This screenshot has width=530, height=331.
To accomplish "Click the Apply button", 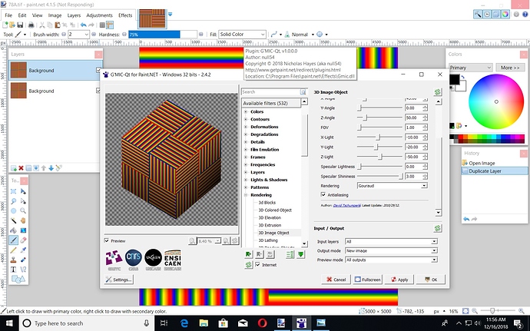I will click(x=399, y=280).
